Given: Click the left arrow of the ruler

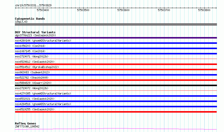Looking at the screenshot, I should click(x=16, y=8).
